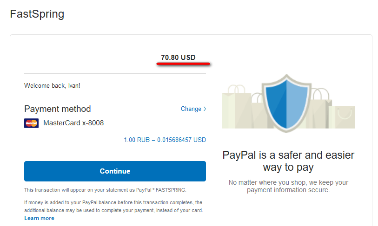This screenshot has width=378, height=226.
Task: Click the FastSpring merchant title
Action: coord(37,14)
